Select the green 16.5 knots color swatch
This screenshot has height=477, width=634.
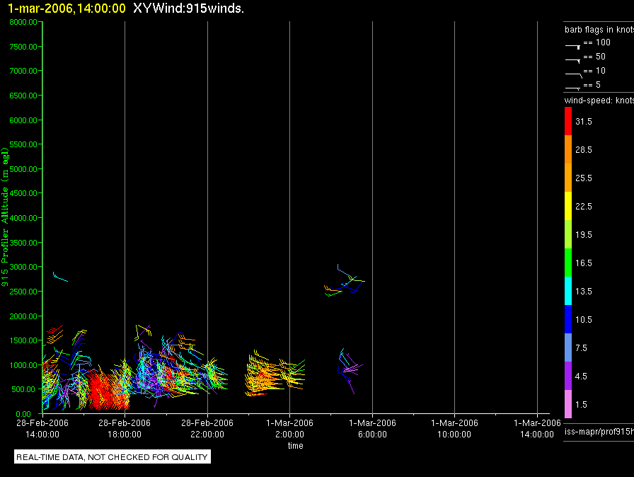(x=568, y=263)
